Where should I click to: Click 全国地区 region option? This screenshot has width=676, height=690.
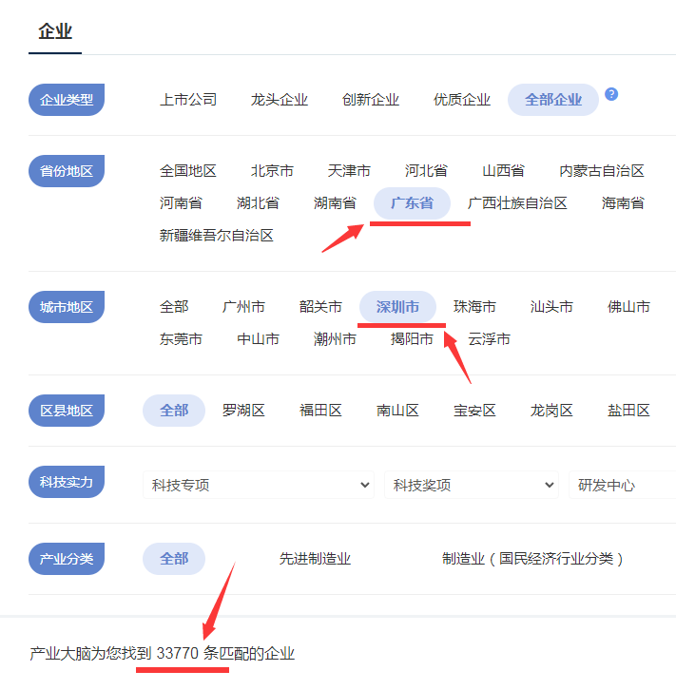coord(188,171)
